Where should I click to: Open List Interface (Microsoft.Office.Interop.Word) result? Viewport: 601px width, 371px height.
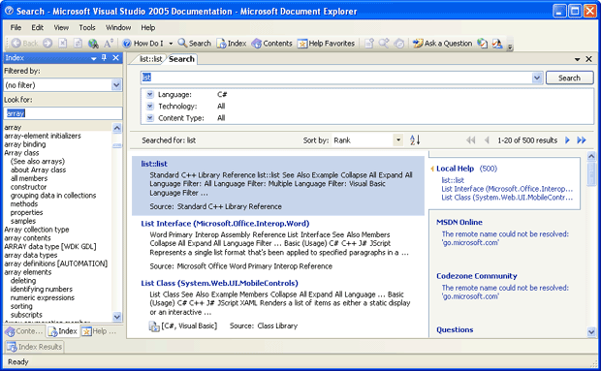225,223
